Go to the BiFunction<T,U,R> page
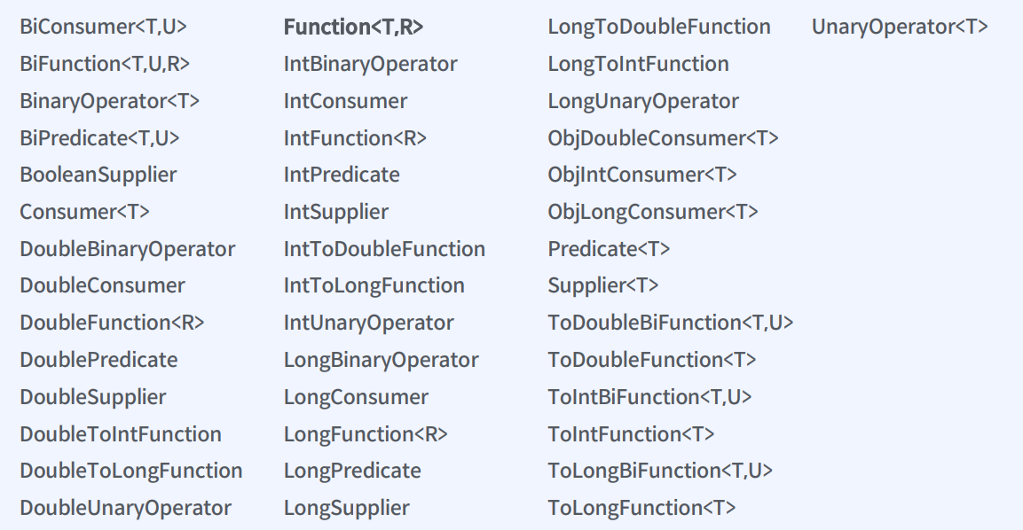1023x530 pixels. coord(105,64)
